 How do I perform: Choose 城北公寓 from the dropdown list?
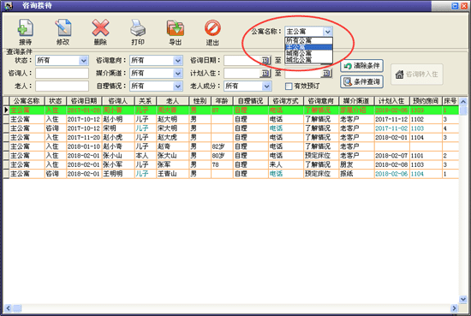tap(308, 60)
